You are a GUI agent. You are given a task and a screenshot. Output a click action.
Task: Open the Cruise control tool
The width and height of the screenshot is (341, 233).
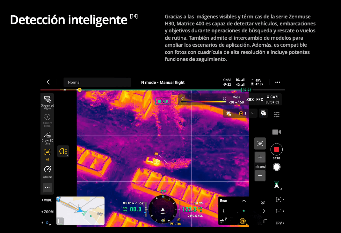47,172
